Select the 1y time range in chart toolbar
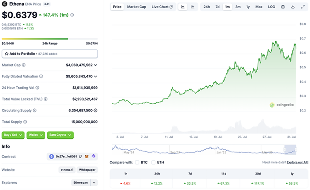The width and height of the screenshot is (310, 190). point(248,7)
